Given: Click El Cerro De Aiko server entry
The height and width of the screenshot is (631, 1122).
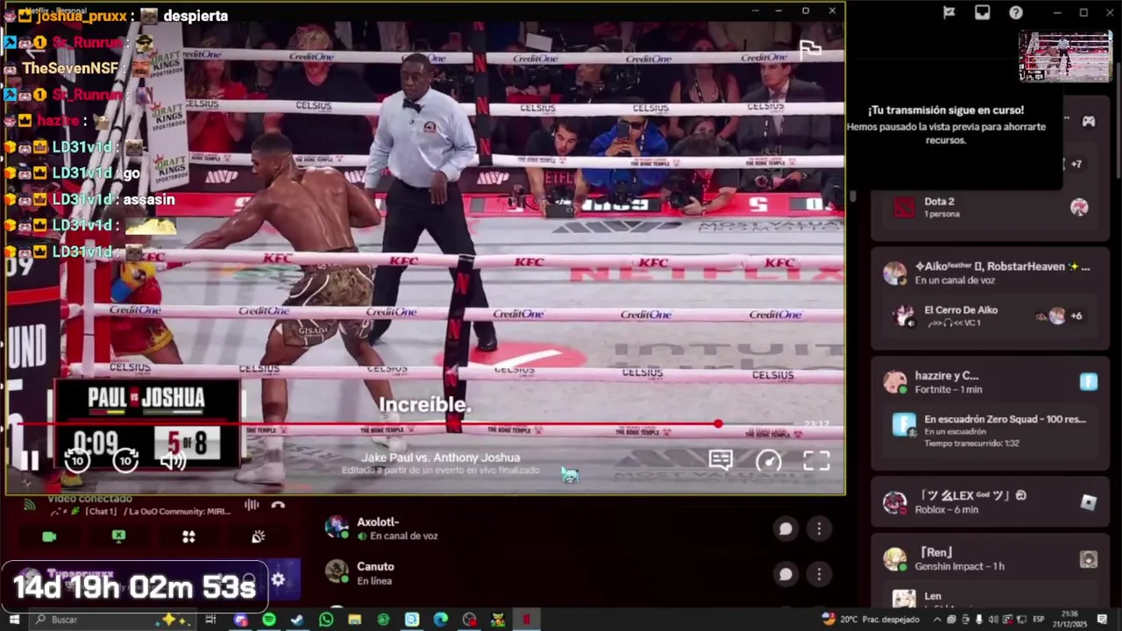Looking at the screenshot, I should (991, 315).
